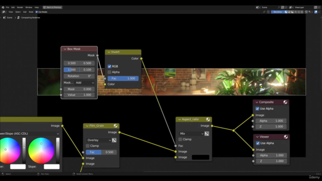
Task: Click the new view layer icon beside ViewLayer
Action: (x=315, y=8)
